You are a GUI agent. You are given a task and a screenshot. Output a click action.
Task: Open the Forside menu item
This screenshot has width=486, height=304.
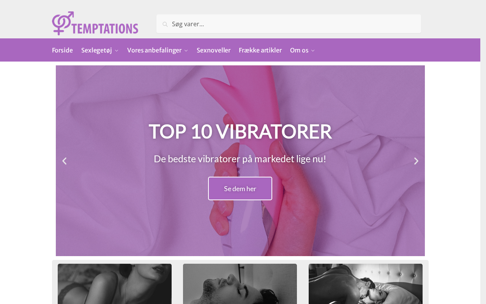[62, 50]
